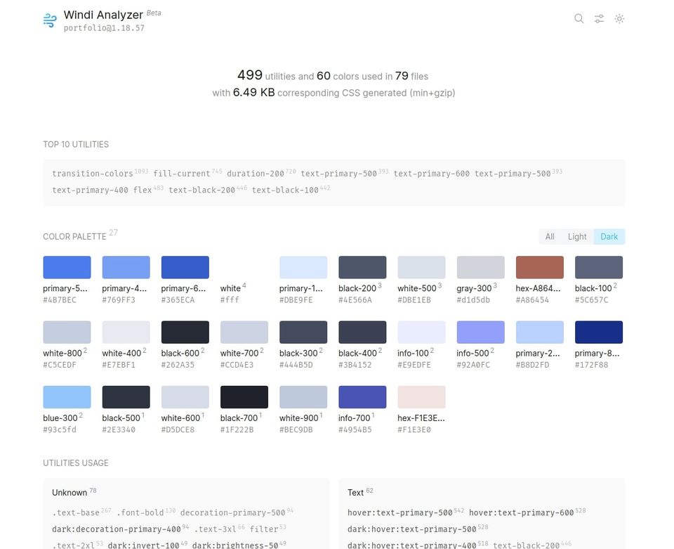Open the search magnifier icon
The image size is (674, 549).
pos(579,18)
